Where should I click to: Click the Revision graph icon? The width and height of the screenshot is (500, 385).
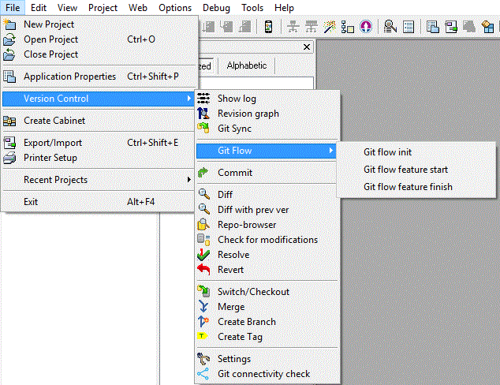[x=203, y=114]
